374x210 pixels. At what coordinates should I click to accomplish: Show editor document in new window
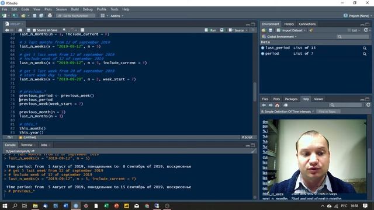coord(20,30)
